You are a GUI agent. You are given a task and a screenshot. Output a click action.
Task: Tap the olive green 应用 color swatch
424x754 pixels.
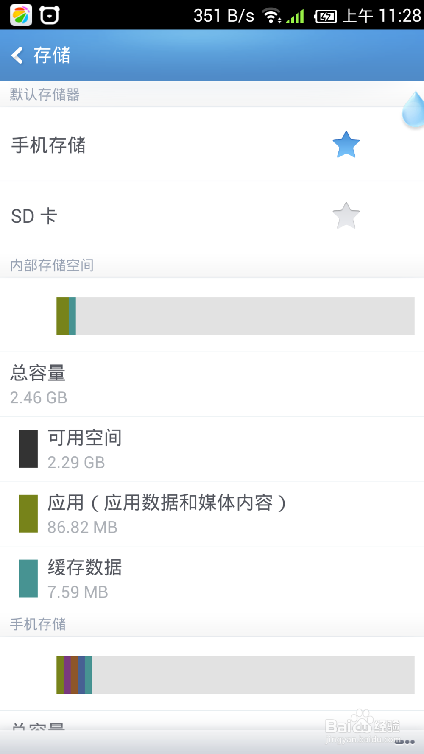(28, 514)
